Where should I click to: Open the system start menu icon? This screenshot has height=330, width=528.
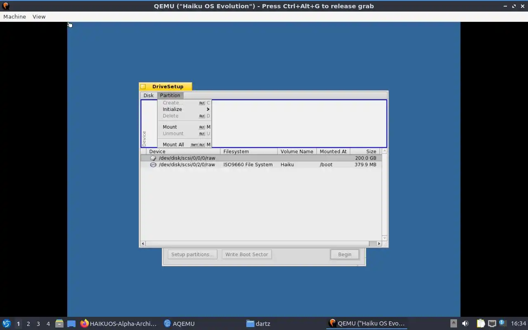(6, 323)
